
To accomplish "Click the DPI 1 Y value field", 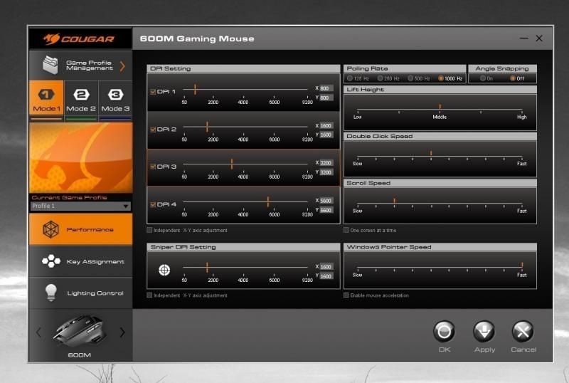I will click(326, 98).
